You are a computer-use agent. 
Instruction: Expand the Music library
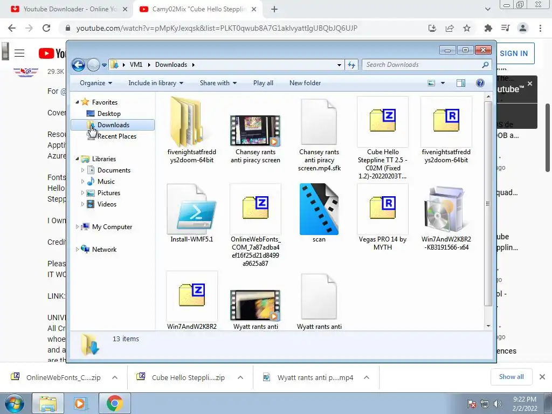click(82, 182)
